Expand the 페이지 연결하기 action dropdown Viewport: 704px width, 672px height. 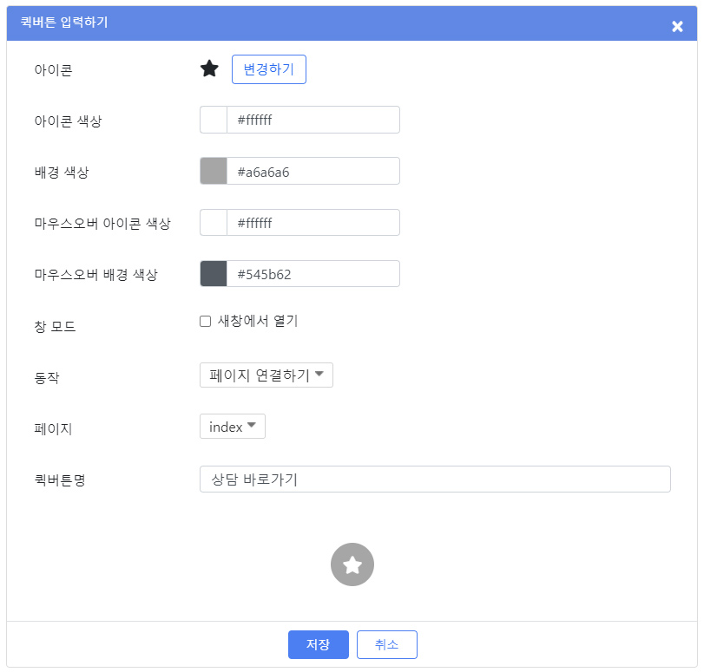click(266, 375)
